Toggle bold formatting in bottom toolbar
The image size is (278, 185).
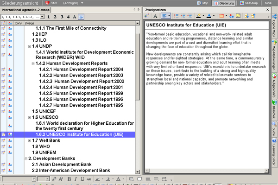pos(69,179)
